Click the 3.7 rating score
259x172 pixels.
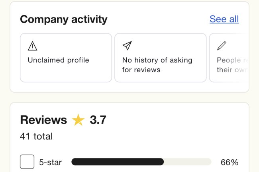(x=98, y=120)
